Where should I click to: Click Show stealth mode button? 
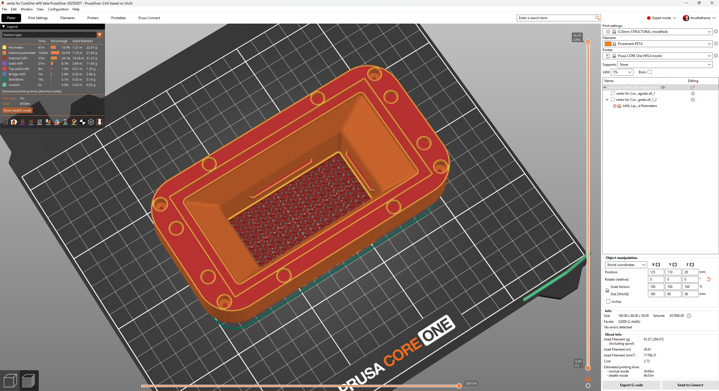tap(17, 110)
